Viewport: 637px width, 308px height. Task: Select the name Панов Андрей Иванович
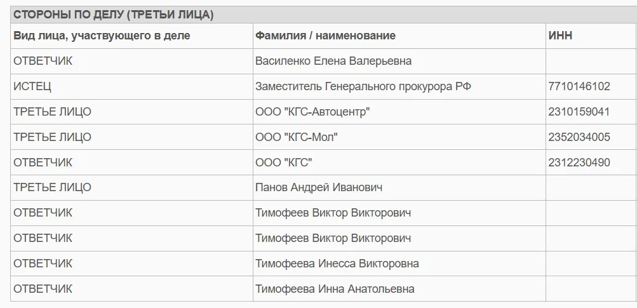[319, 187]
